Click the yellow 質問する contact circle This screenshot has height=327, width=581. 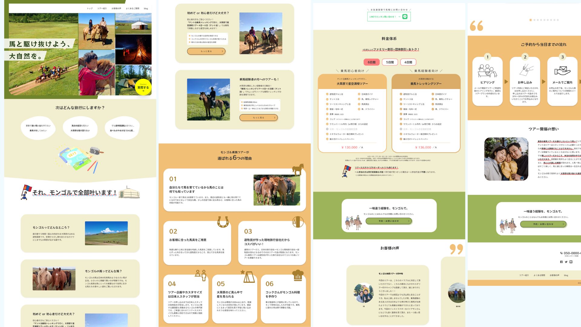click(x=143, y=87)
